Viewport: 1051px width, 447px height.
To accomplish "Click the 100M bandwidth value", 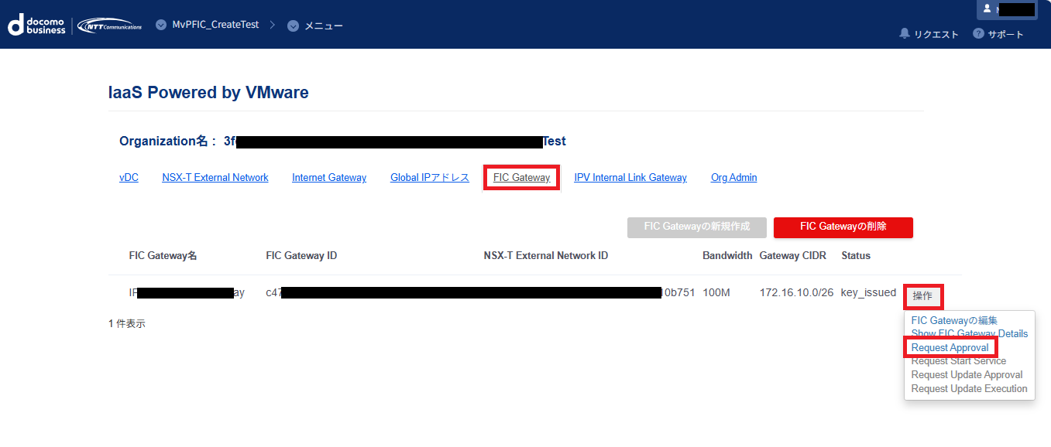I will point(716,293).
